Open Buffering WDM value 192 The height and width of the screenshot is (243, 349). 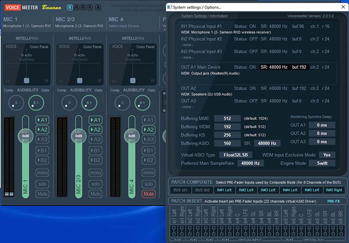tap(227, 127)
